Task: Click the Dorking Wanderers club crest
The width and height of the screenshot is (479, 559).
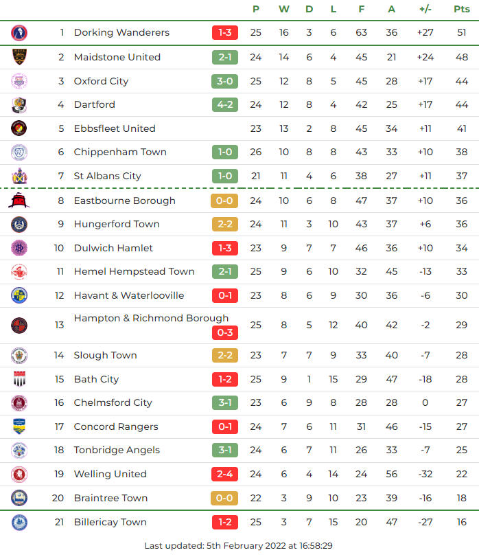Action: point(19,32)
